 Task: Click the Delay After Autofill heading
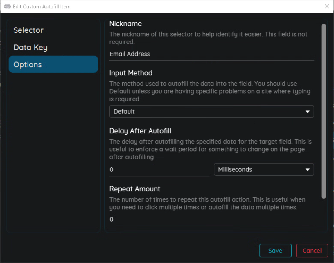tap(140, 131)
